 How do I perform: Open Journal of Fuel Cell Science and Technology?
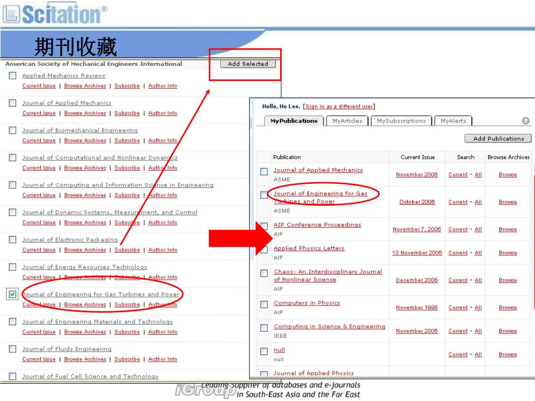(x=90, y=376)
